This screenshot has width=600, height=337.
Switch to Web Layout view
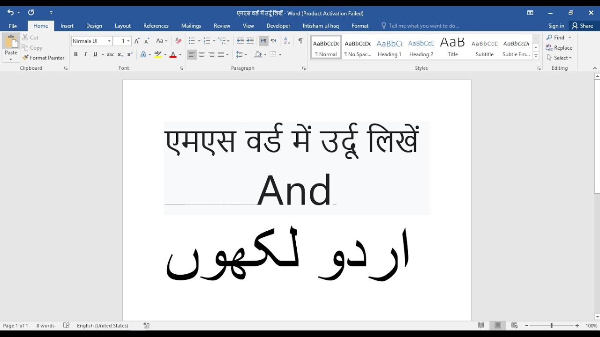tap(514, 326)
